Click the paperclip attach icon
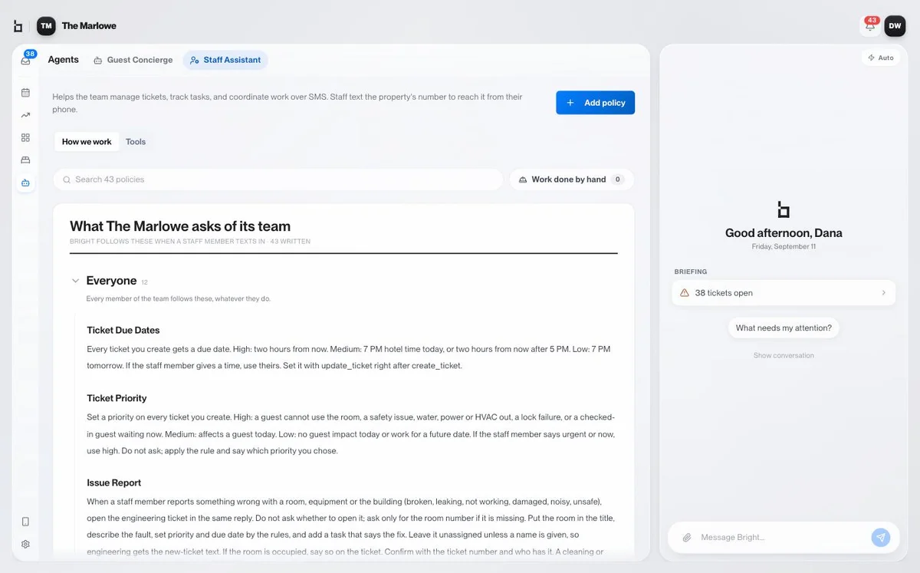The width and height of the screenshot is (920, 573). coord(687,538)
